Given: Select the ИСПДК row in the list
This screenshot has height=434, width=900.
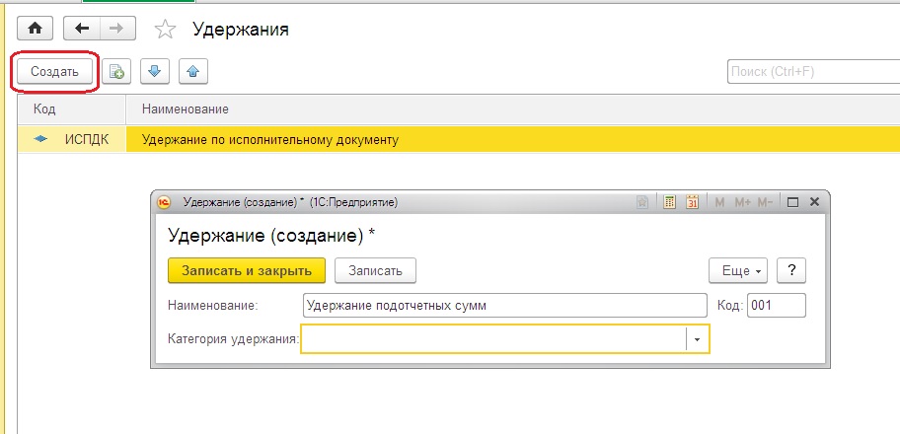Looking at the screenshot, I should pos(459,139).
